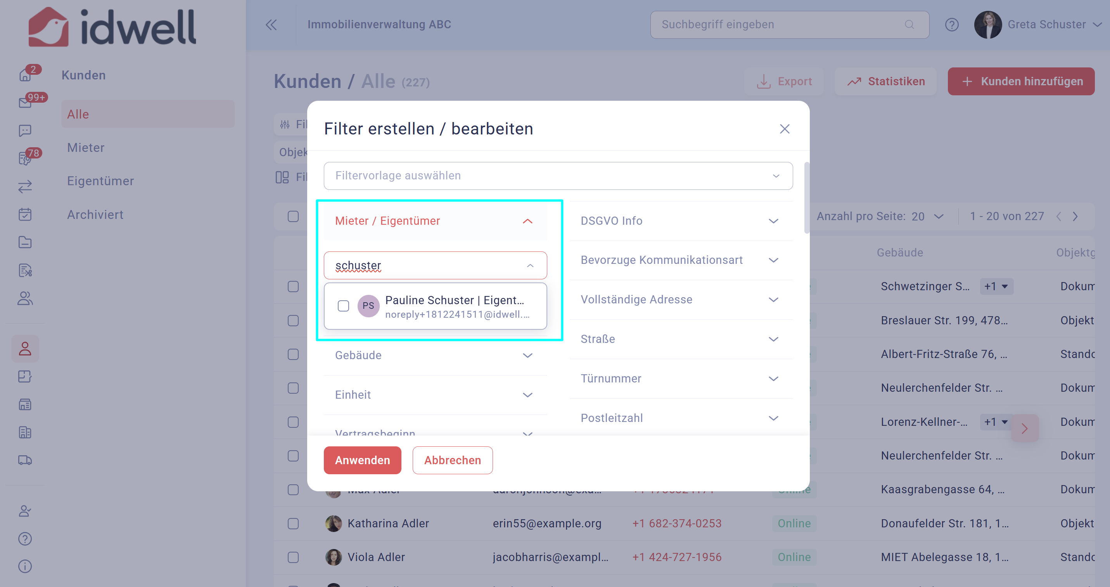Check the Pauline Schuster result checkbox
1110x587 pixels.
point(343,306)
